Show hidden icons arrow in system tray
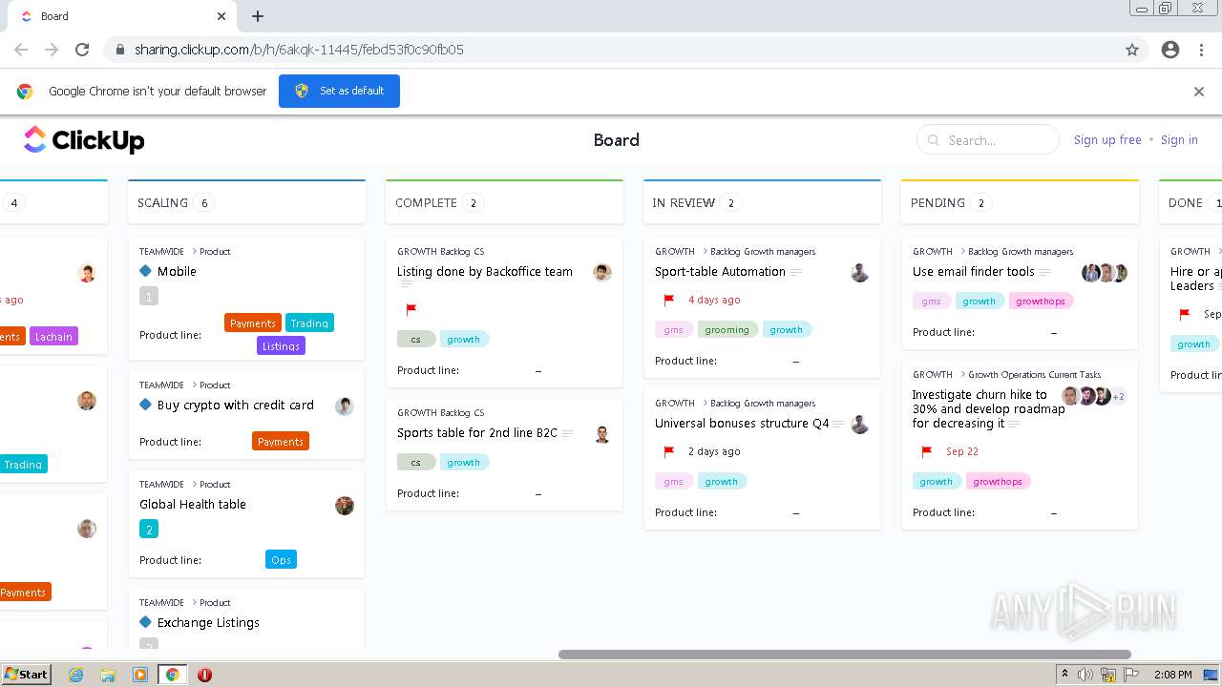This screenshot has width=1222, height=687. [1065, 675]
